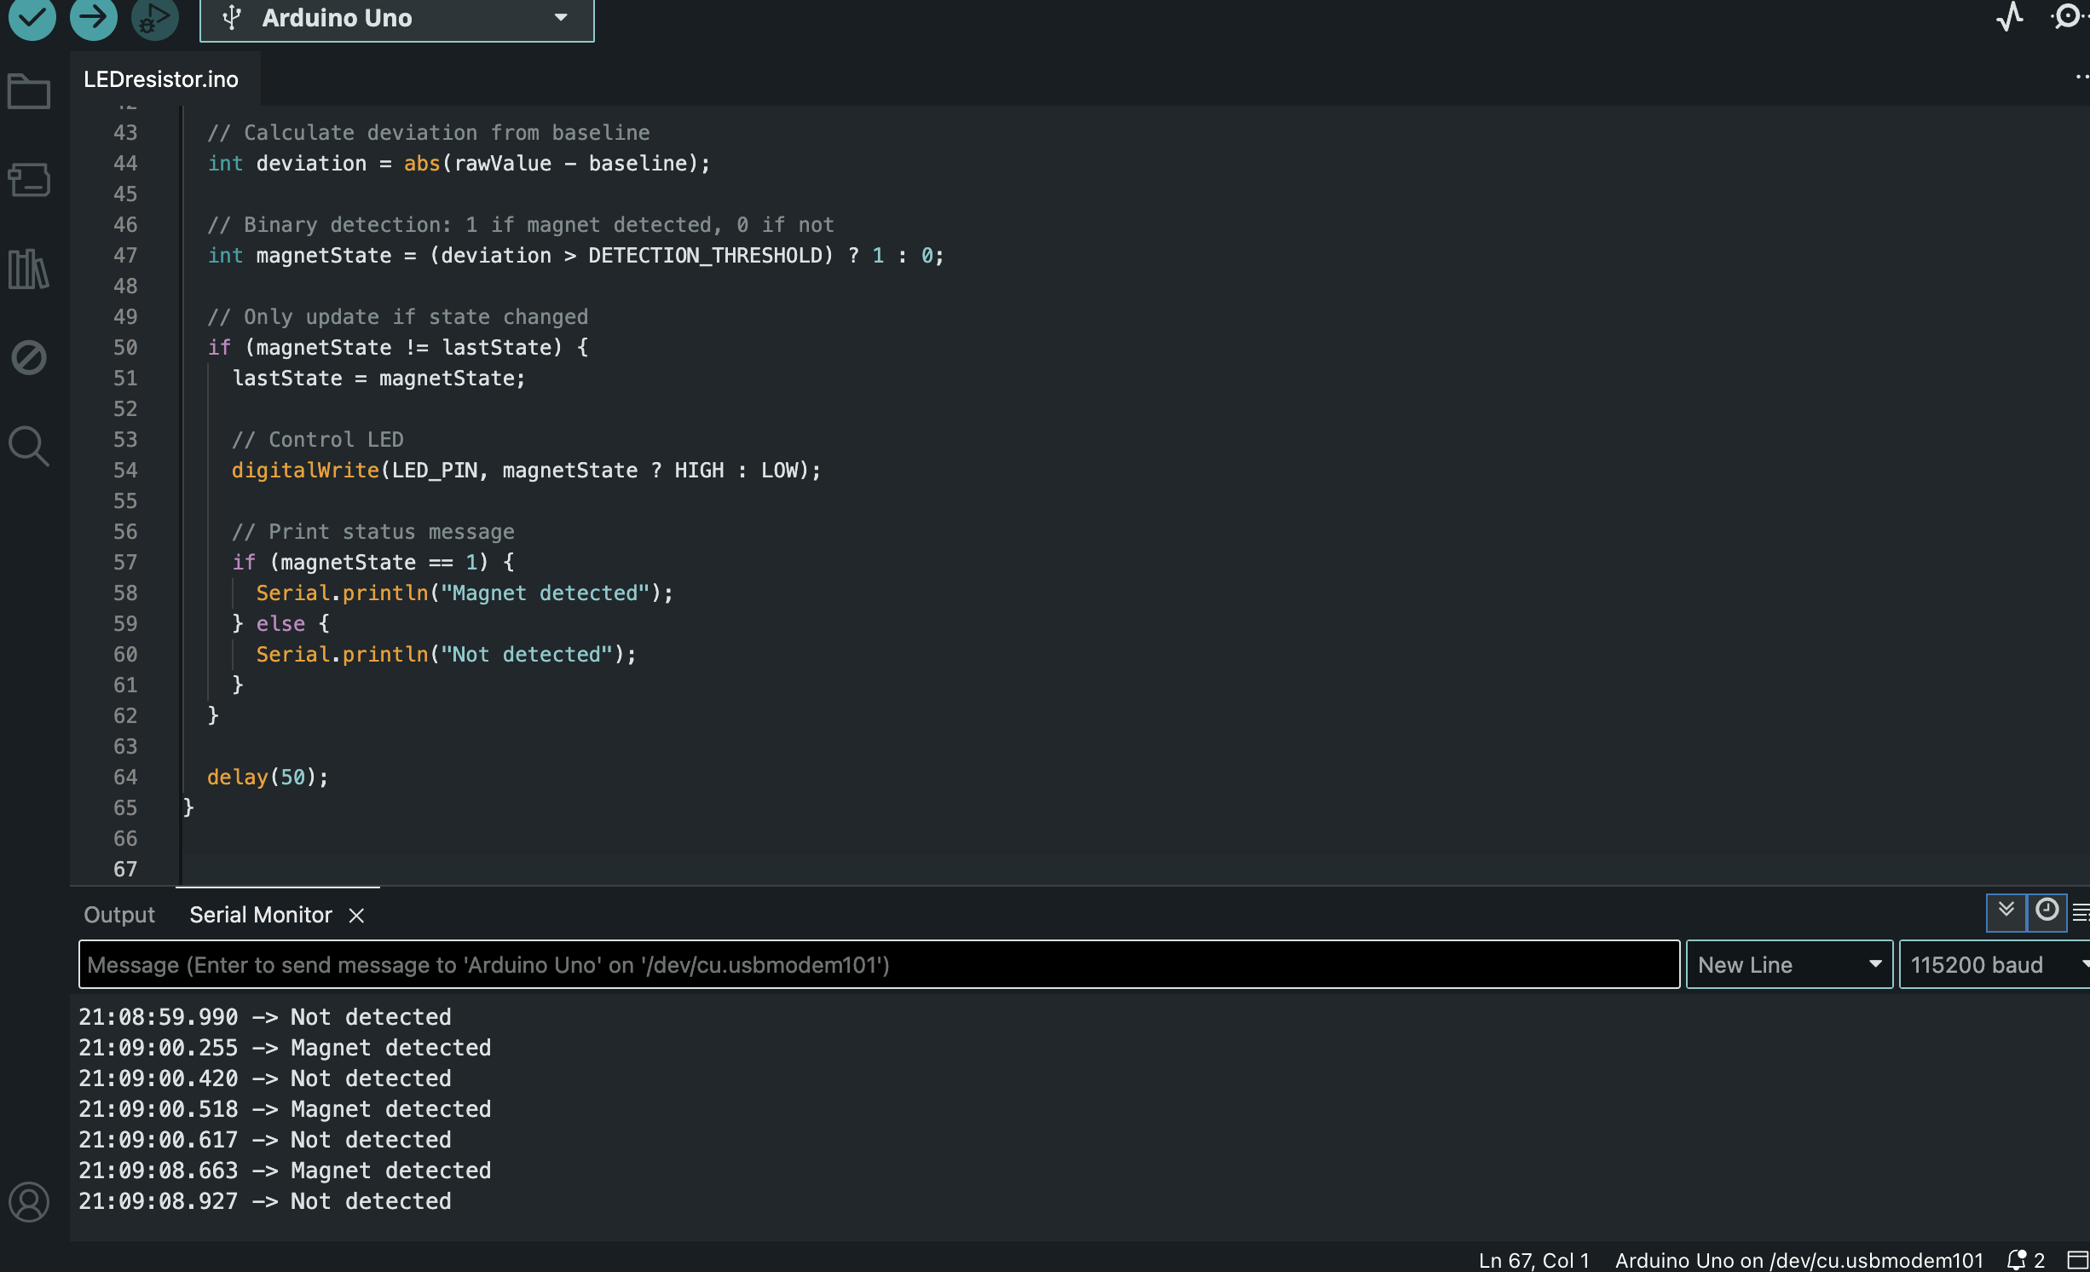This screenshot has width=2090, height=1272.
Task: Open the Search sidebar icon
Action: click(x=29, y=446)
